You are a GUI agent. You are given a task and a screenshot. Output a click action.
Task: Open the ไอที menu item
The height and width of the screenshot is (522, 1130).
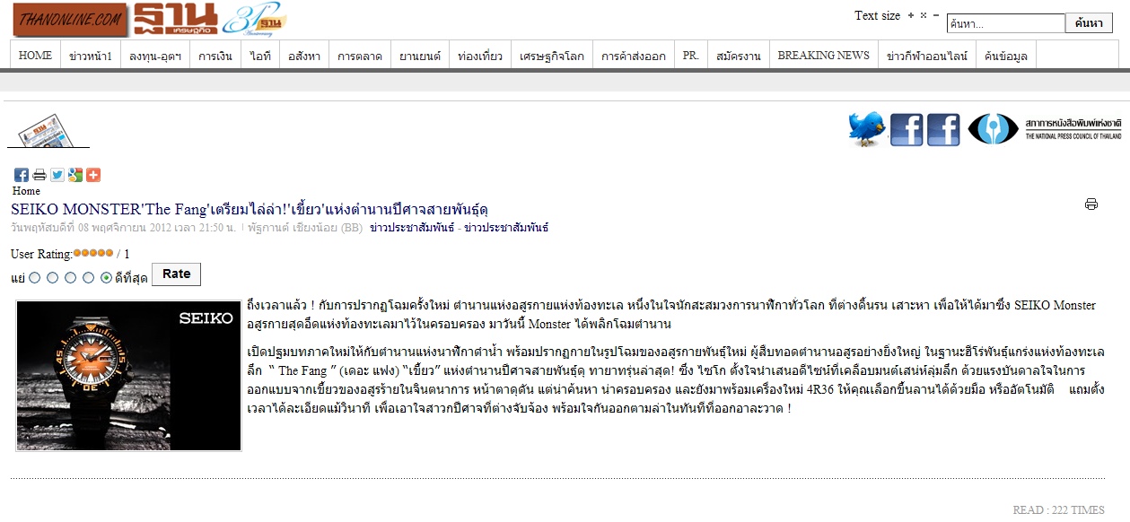(x=260, y=55)
